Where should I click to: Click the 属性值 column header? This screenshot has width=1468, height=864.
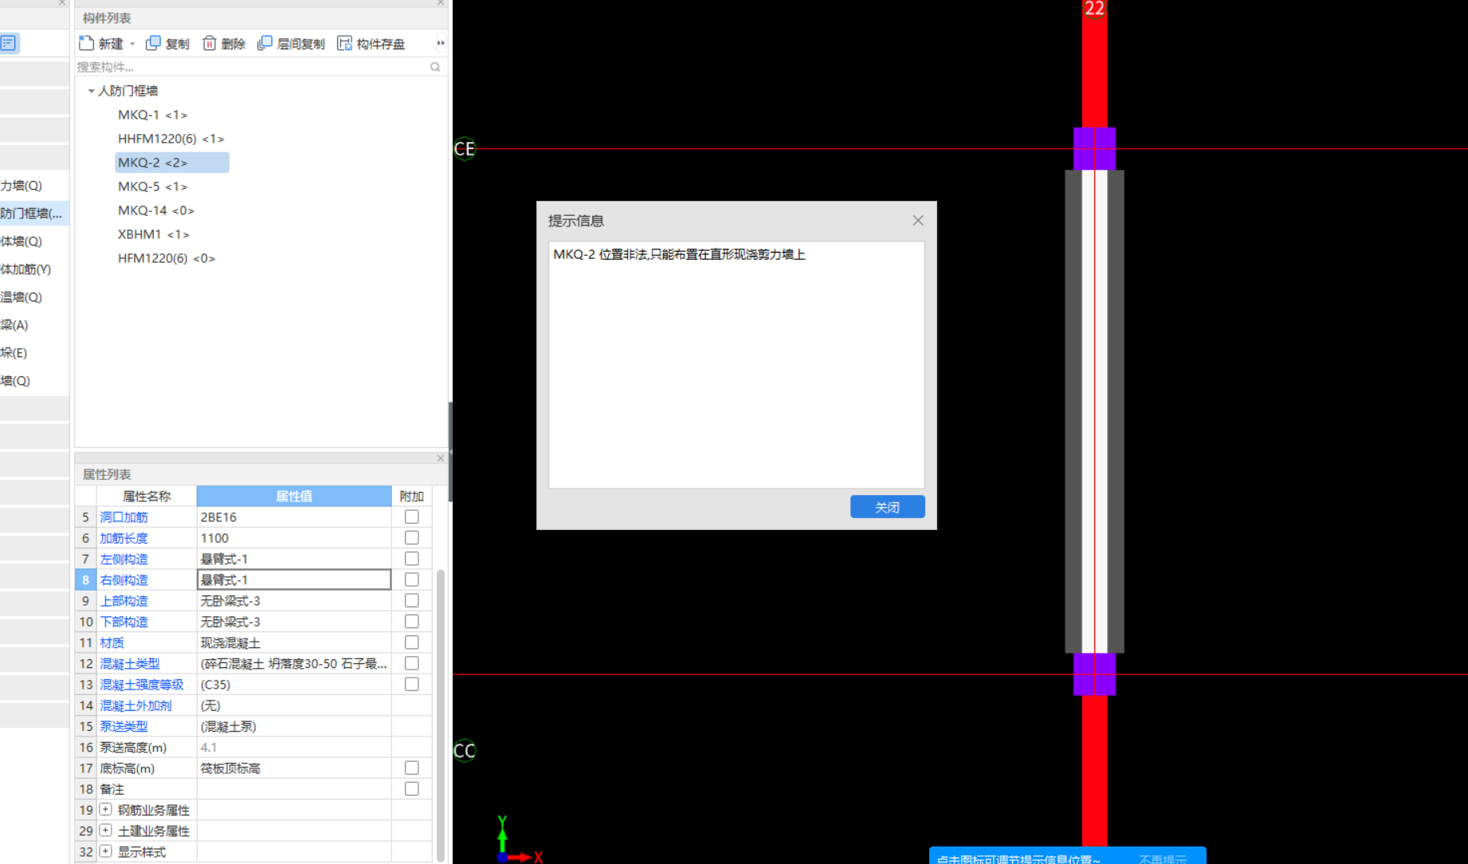(294, 496)
